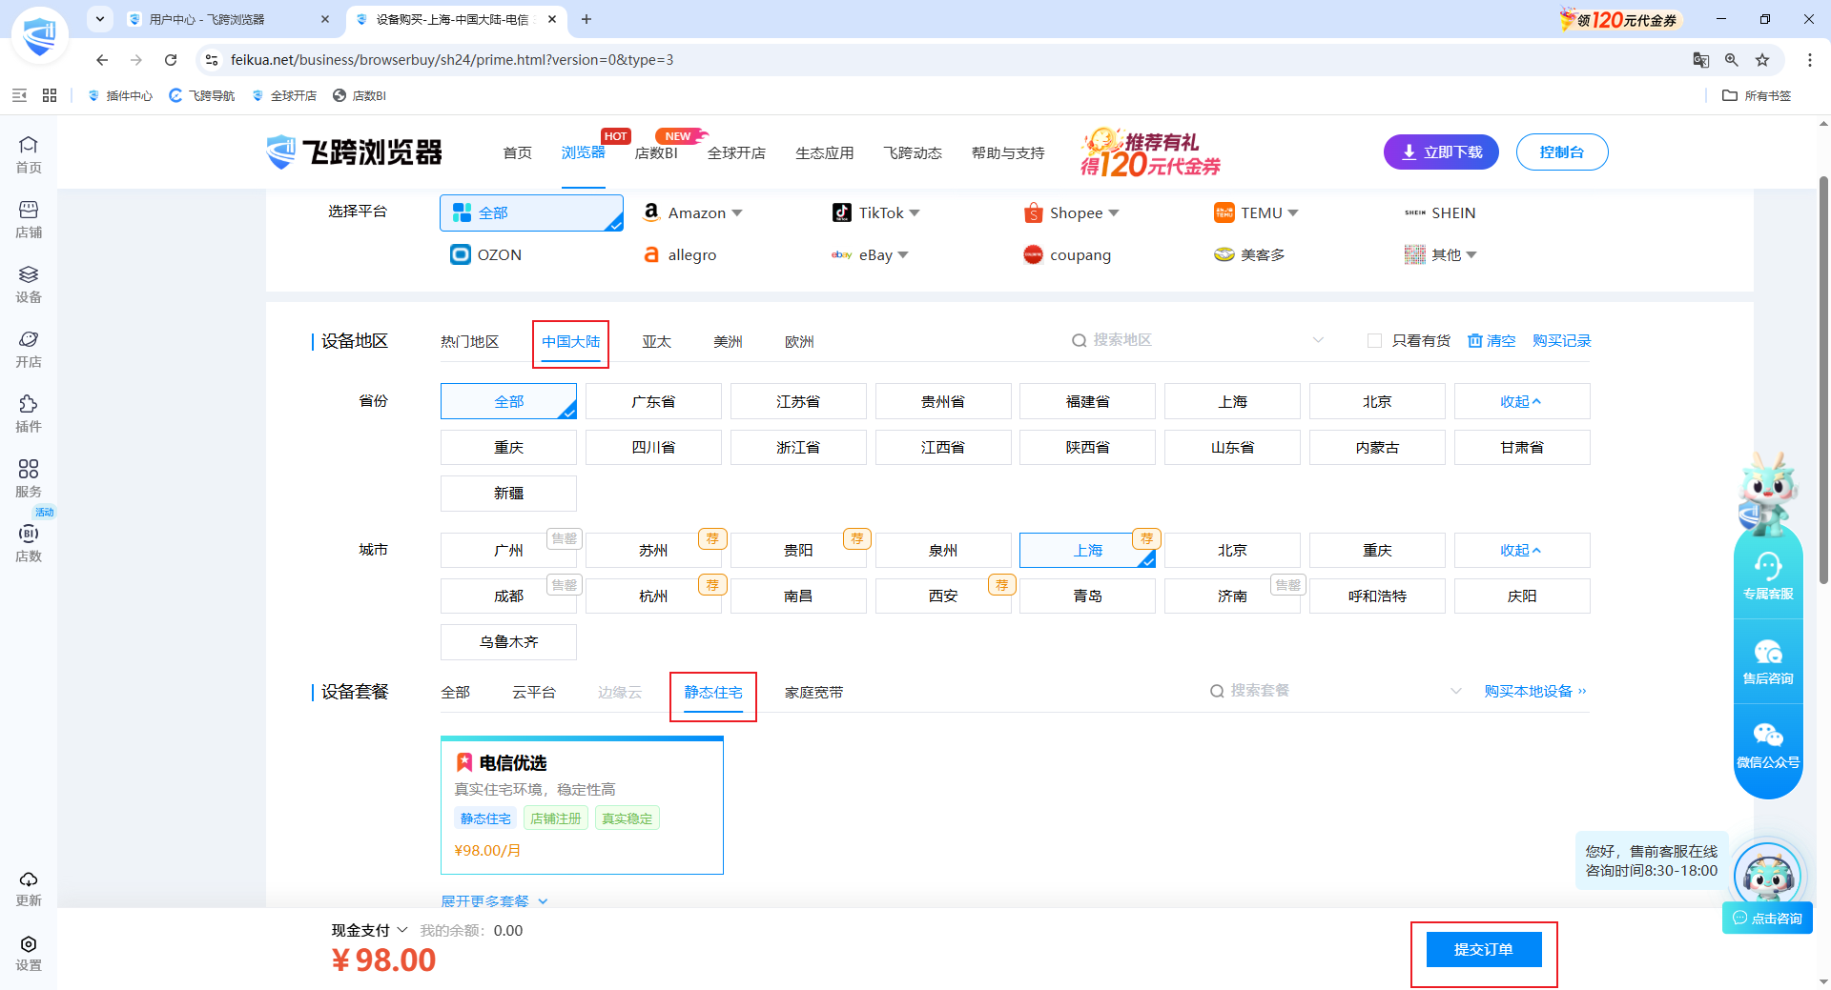Click the 清空 trash icon link
1831x990 pixels.
coord(1492,341)
